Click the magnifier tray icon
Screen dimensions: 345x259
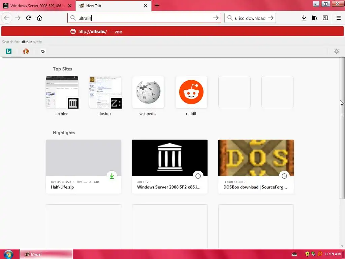click(320, 254)
